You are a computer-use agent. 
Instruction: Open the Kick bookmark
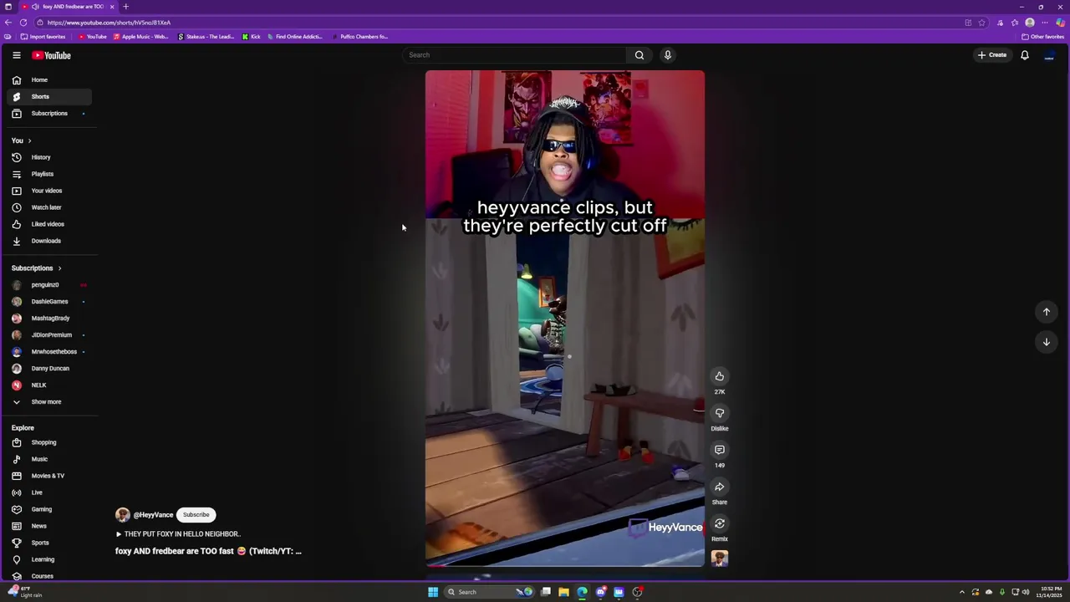coord(252,37)
